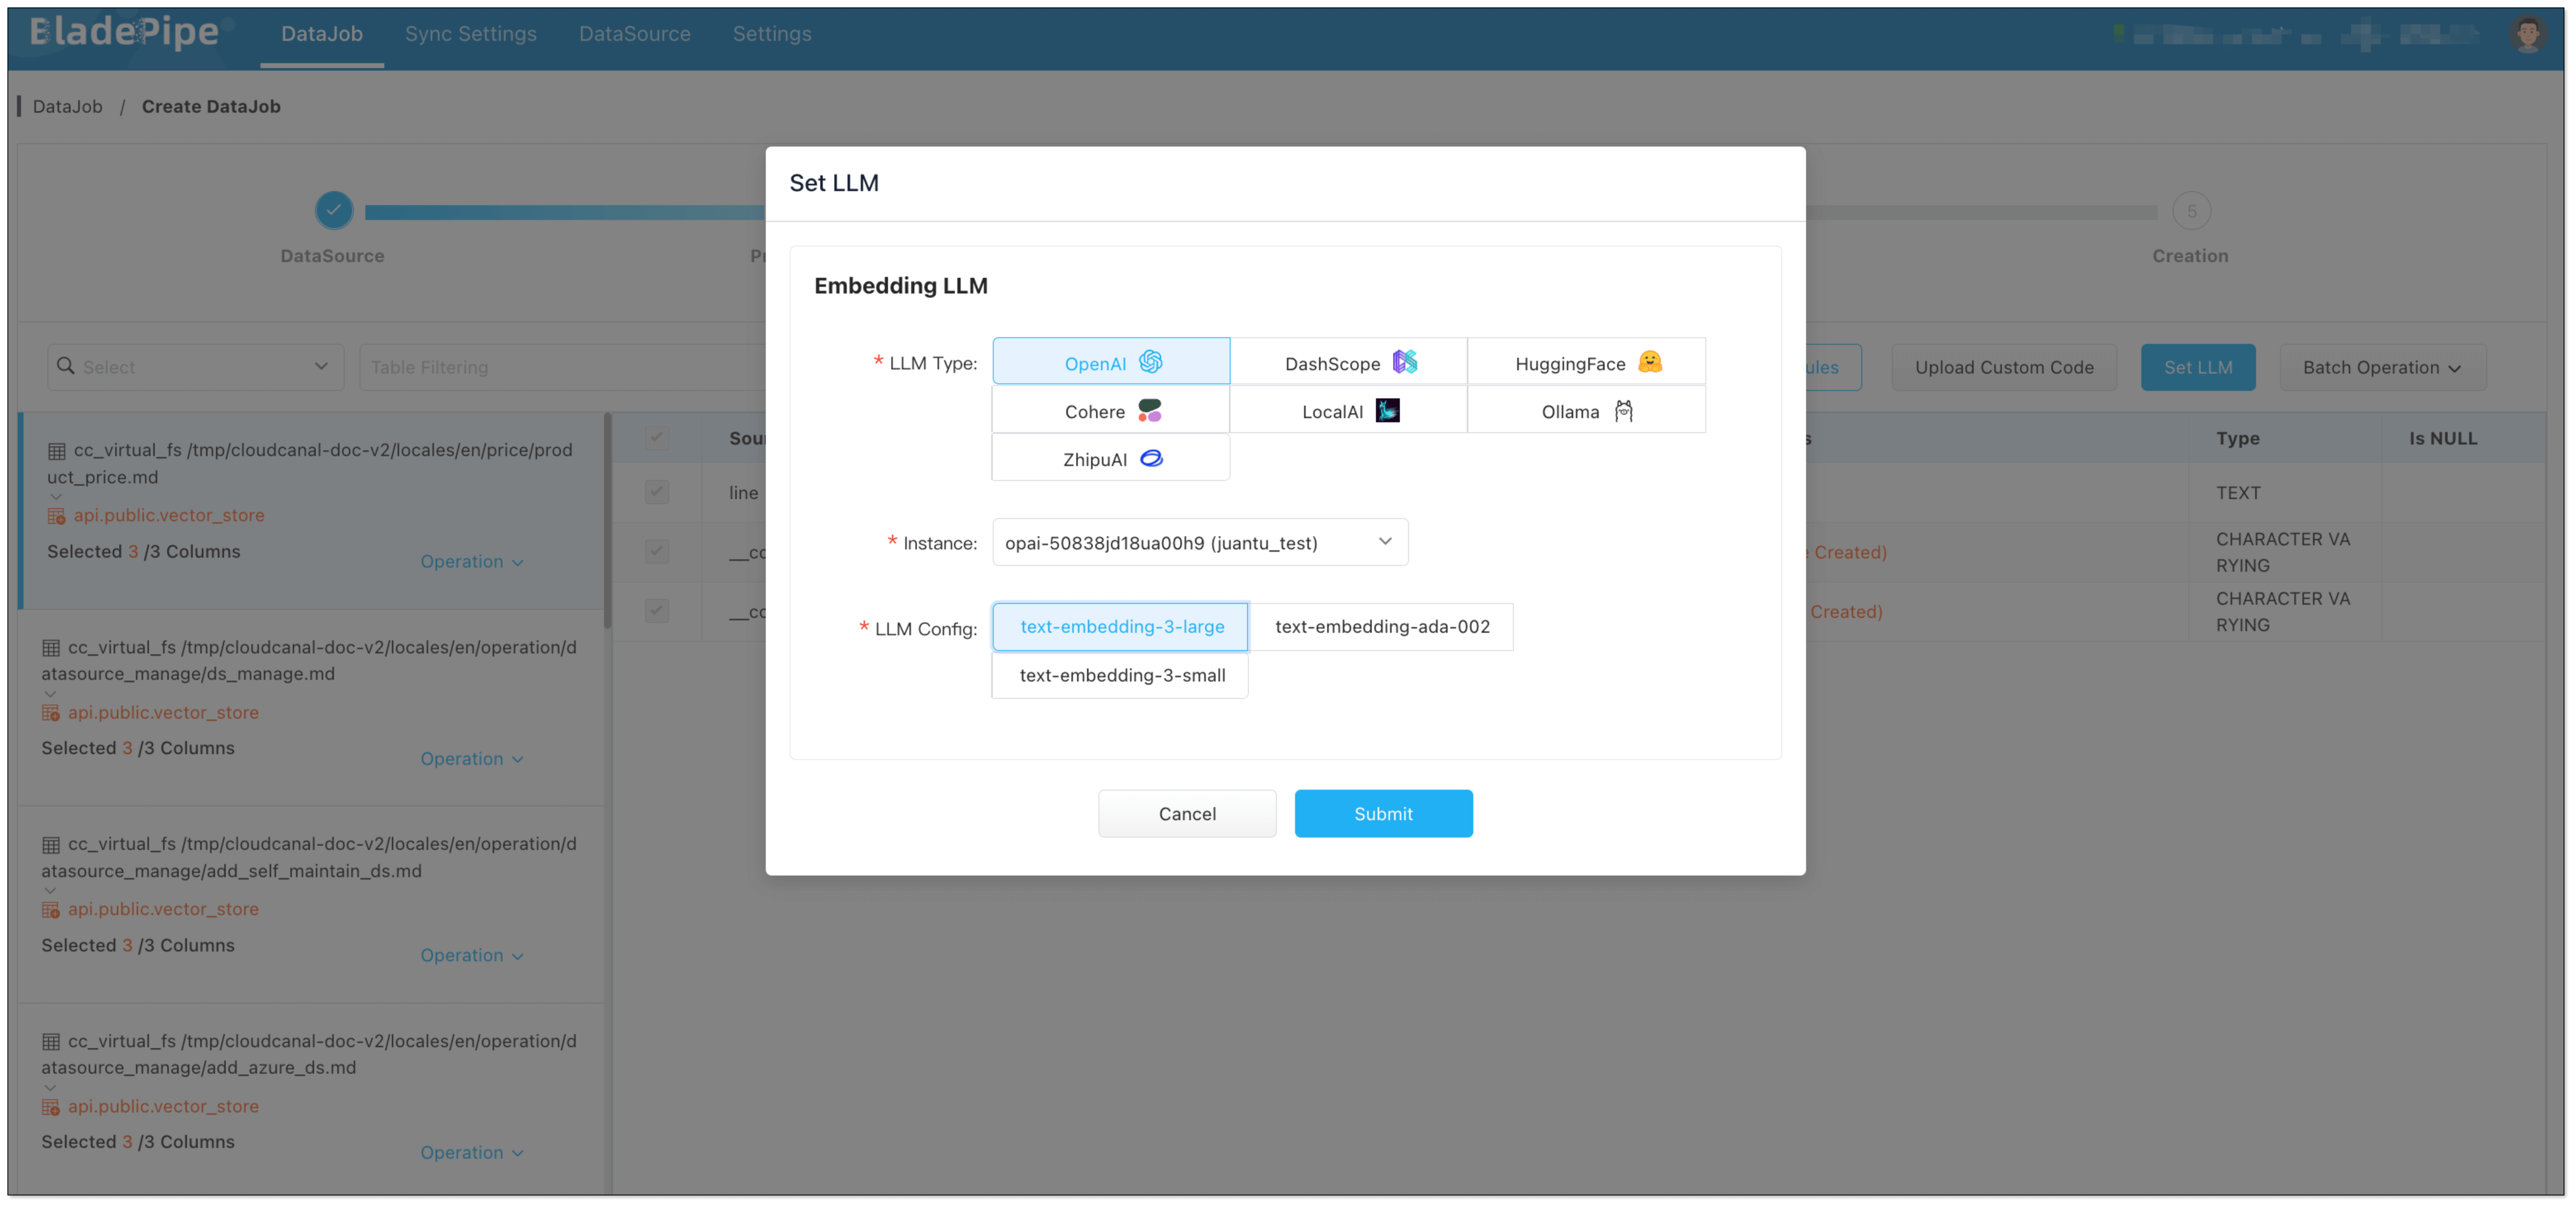The image size is (2576, 1207).
Task: Select the text-embedding-3-small model config
Action: pos(1121,675)
